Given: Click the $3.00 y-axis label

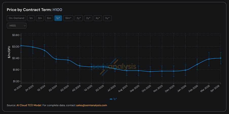Looking at the screenshot, I should click(16, 47).
